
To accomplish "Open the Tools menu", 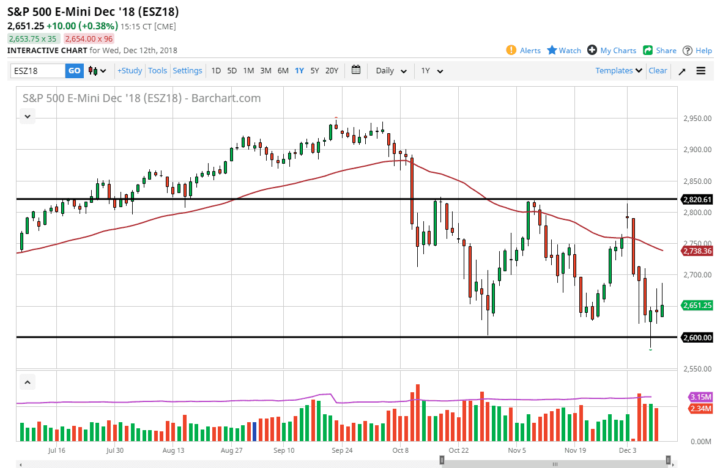I will pyautogui.click(x=157, y=70).
